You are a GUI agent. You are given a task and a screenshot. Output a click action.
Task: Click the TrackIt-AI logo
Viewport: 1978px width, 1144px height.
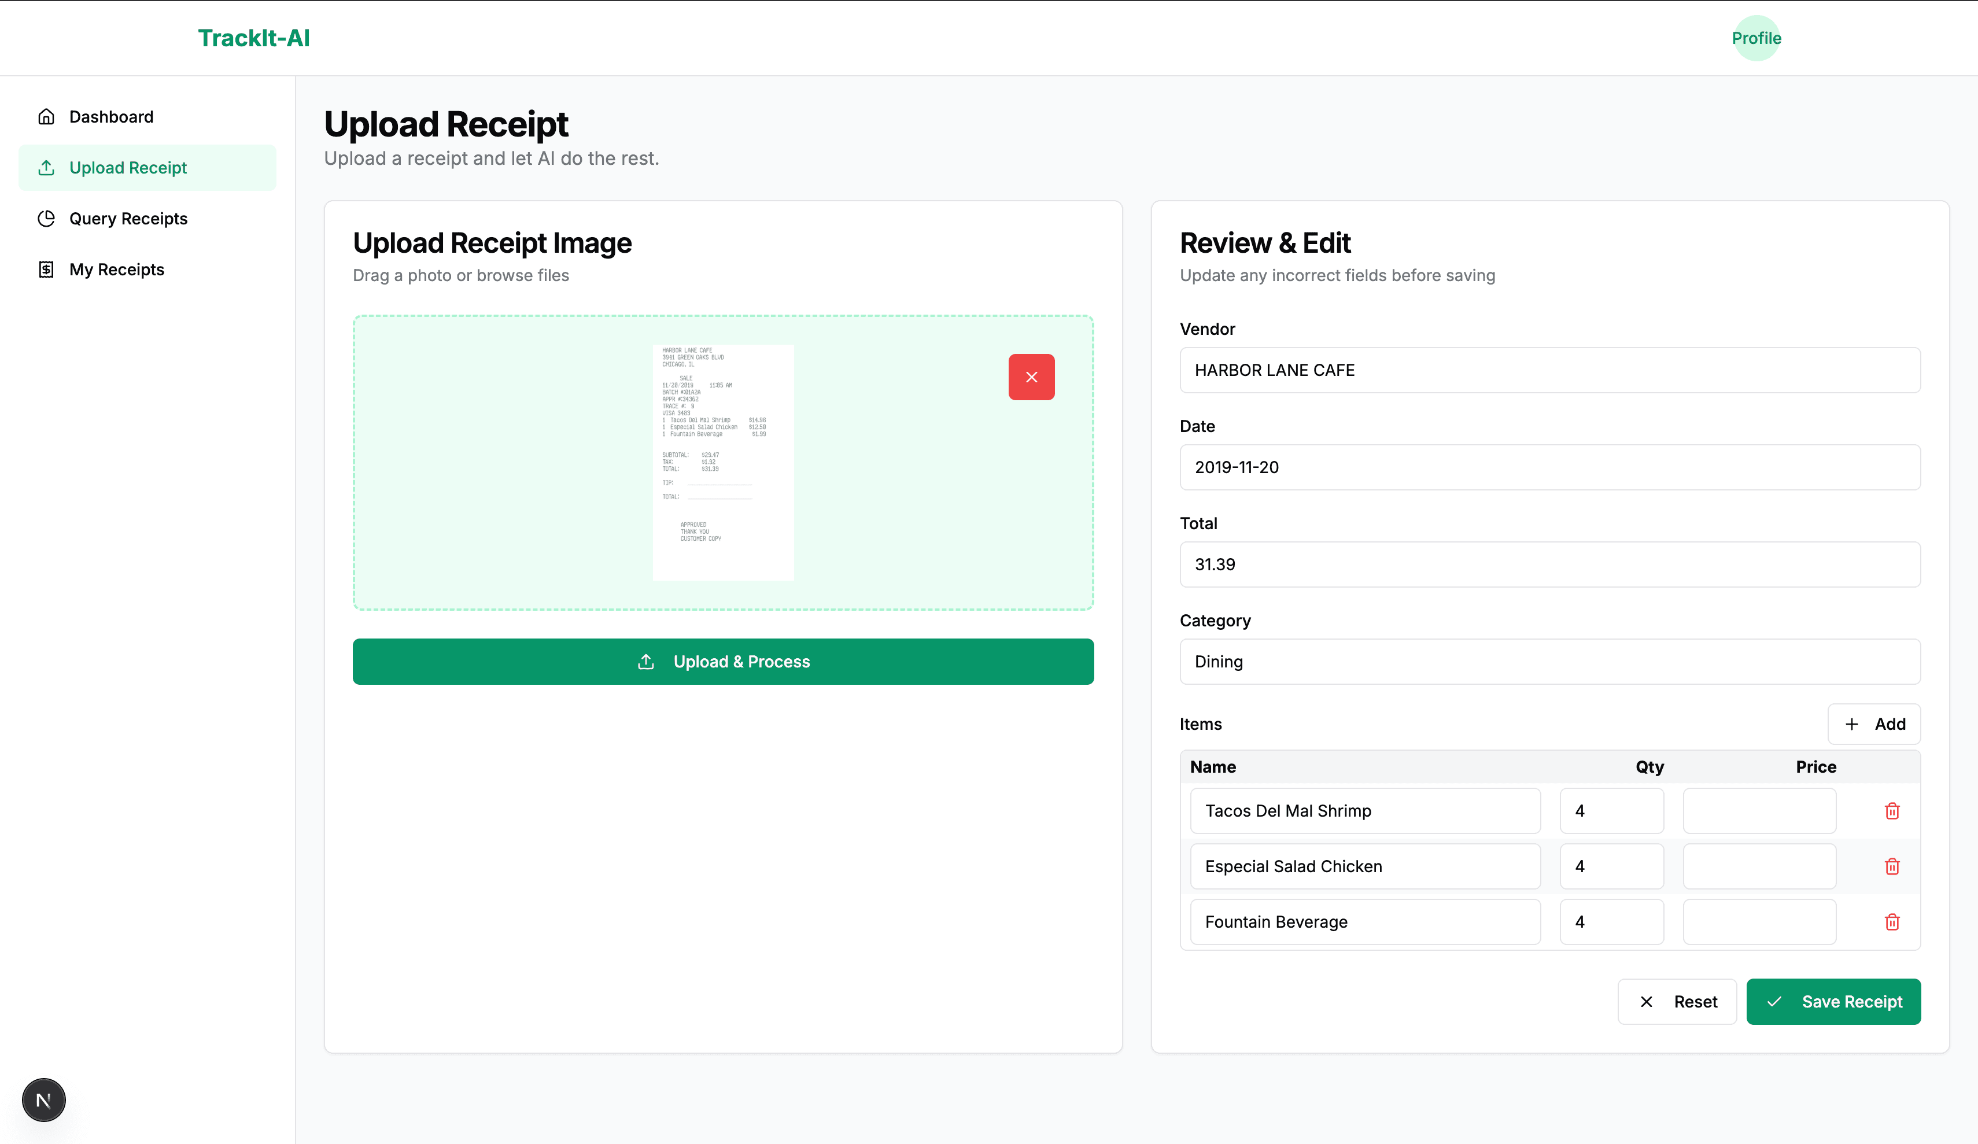255,37
